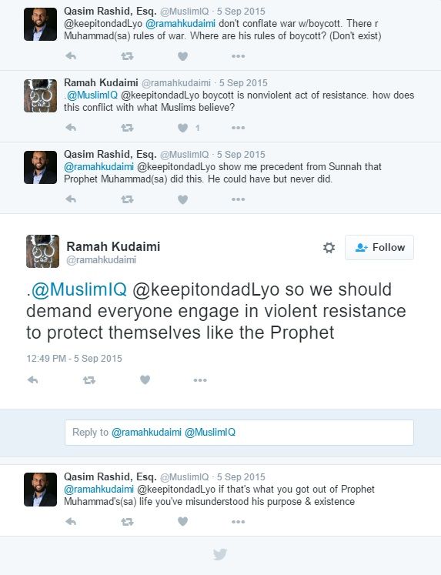Follow Ramah Kudaimi
The image size is (441, 575).
click(379, 248)
